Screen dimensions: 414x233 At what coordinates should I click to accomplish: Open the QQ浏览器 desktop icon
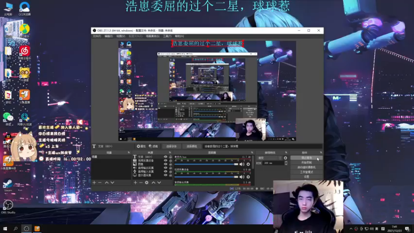[x=24, y=8]
